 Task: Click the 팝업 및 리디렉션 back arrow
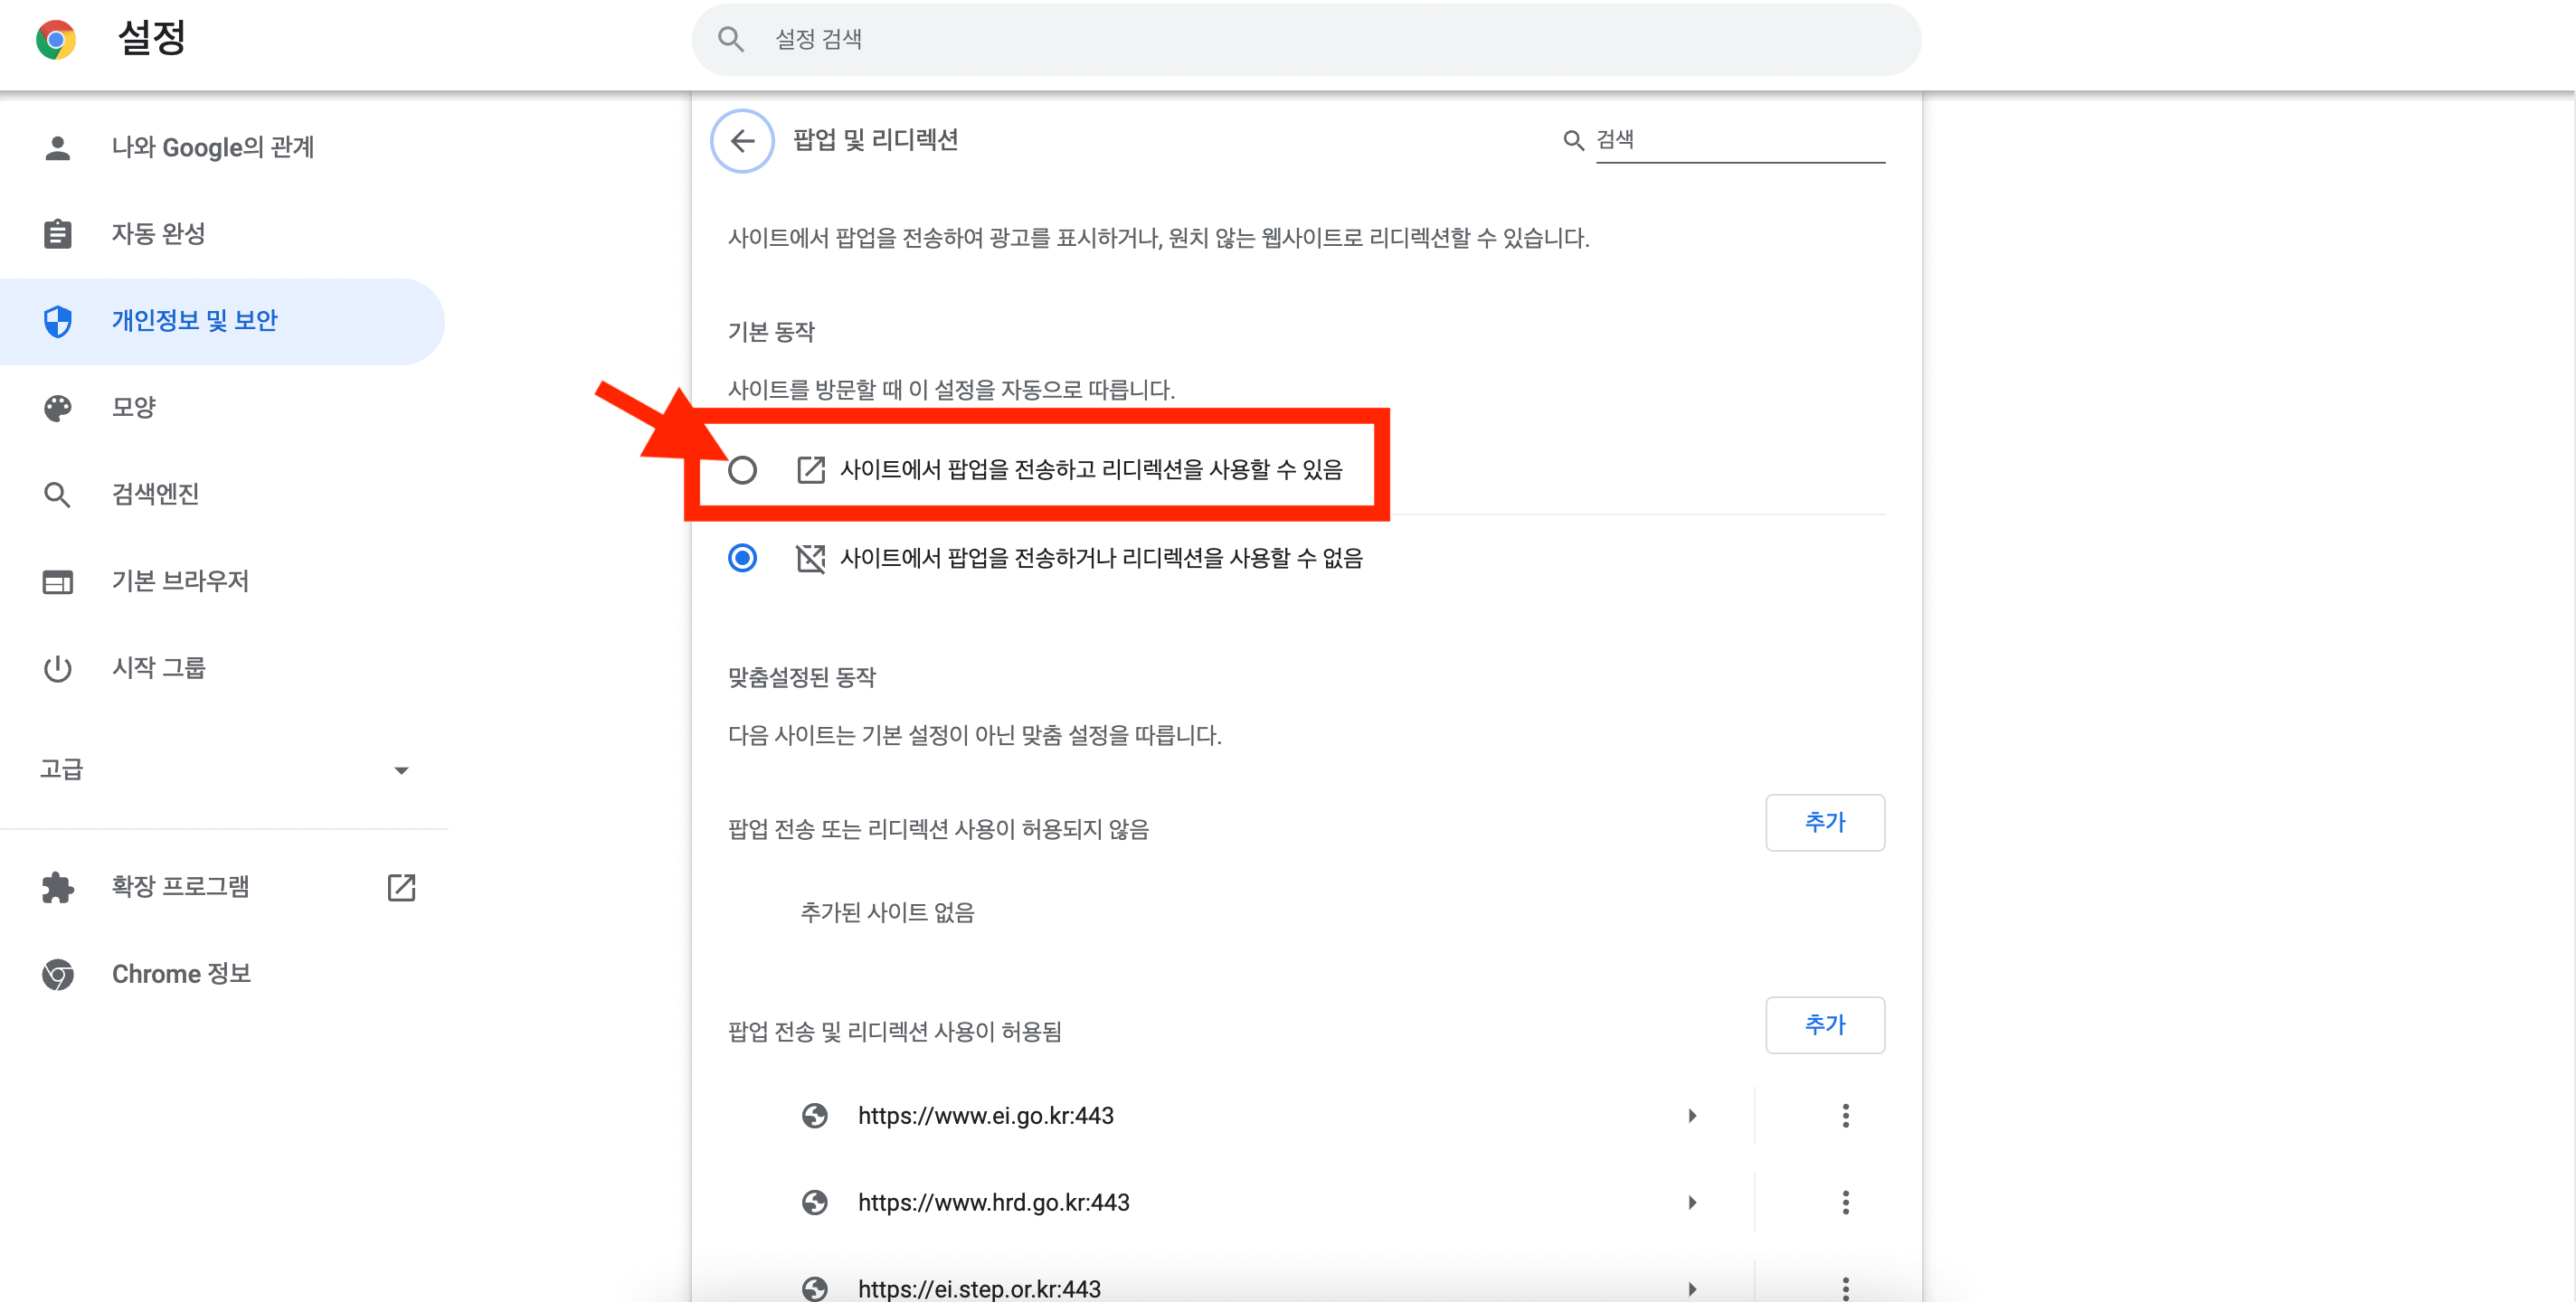(x=741, y=141)
